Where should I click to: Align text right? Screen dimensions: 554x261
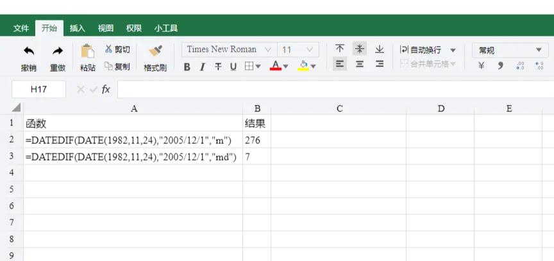(x=380, y=64)
